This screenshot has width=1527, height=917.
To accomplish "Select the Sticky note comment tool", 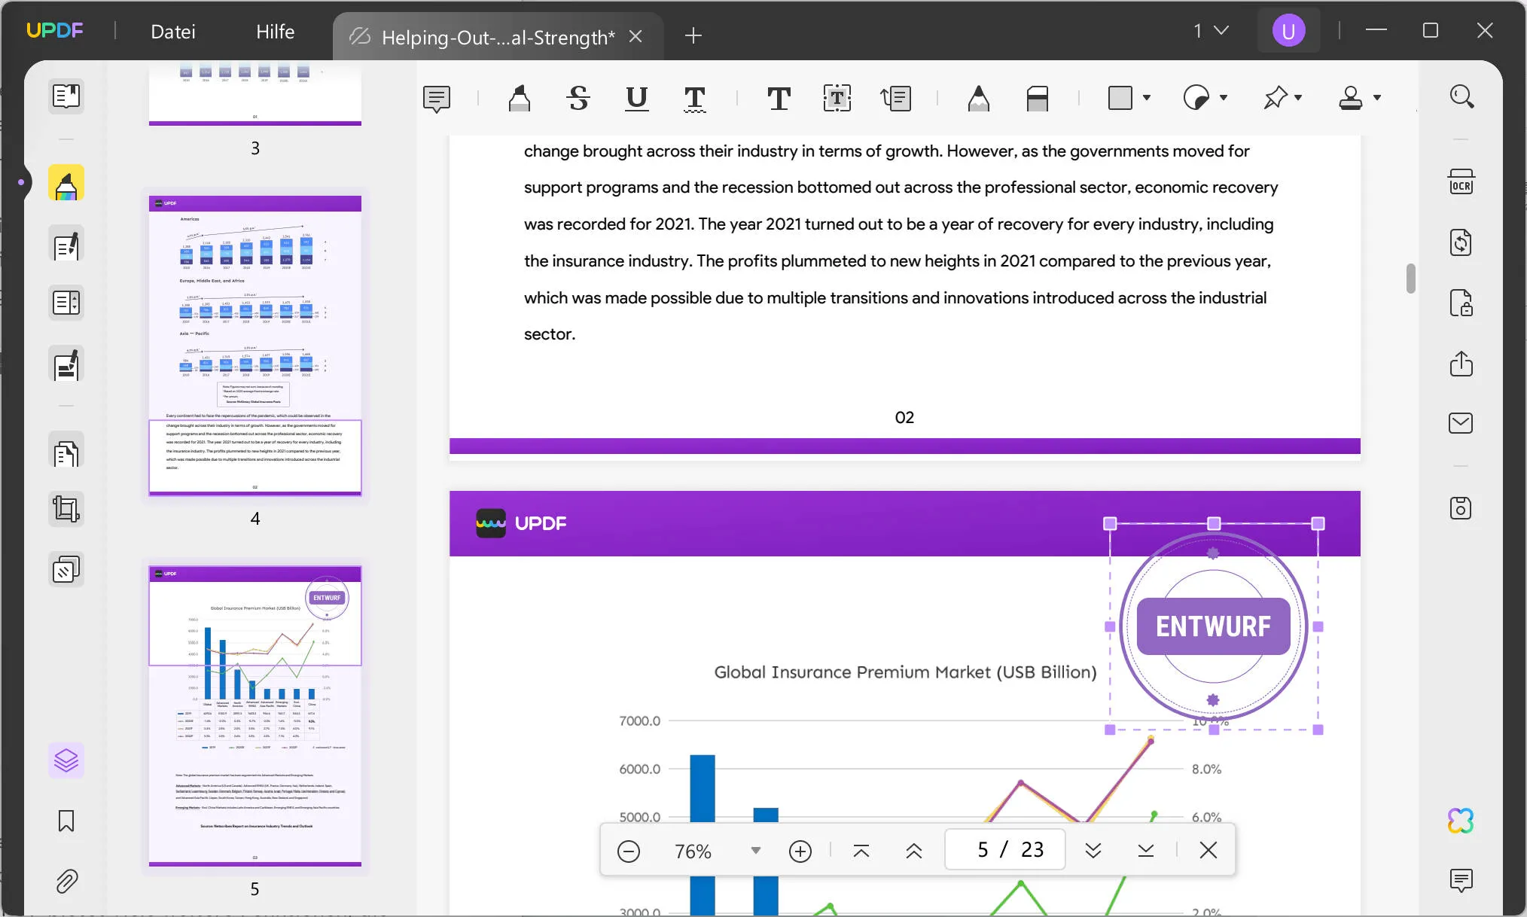I will click(x=437, y=99).
